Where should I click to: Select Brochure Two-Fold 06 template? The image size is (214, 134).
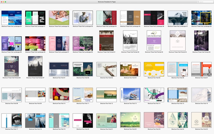point(178,69)
